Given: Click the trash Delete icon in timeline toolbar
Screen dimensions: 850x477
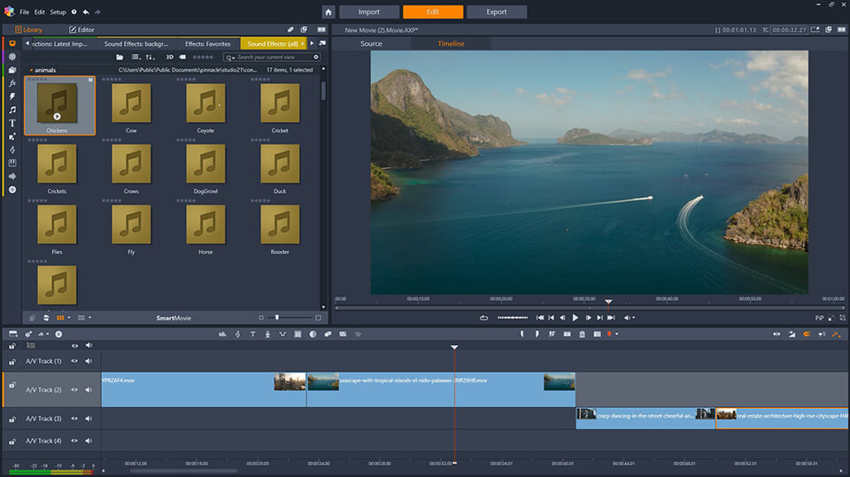Looking at the screenshot, I should pos(583,335).
